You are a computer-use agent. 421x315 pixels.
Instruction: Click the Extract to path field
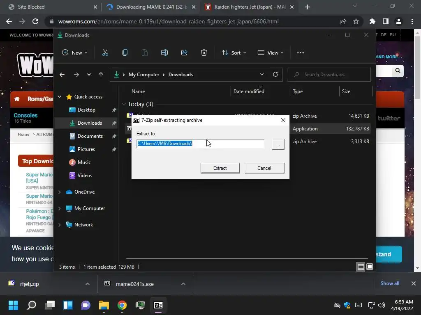tap(200, 144)
